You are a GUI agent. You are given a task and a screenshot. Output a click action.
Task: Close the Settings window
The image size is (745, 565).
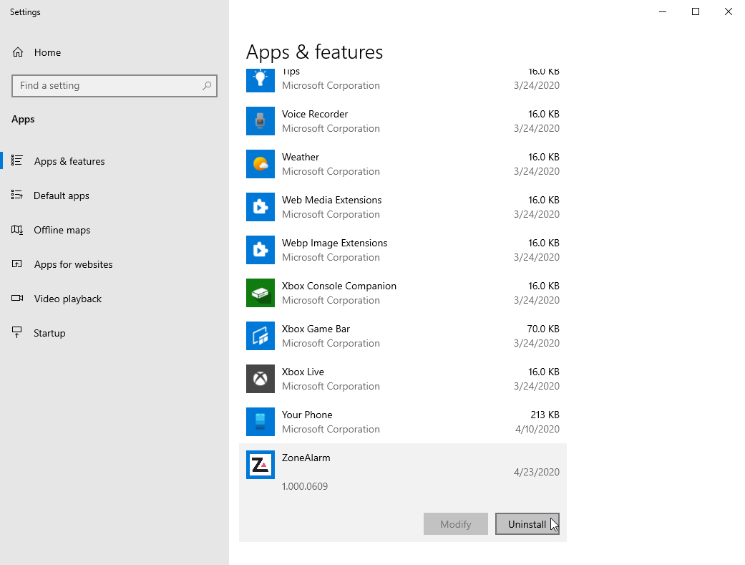pyautogui.click(x=729, y=11)
